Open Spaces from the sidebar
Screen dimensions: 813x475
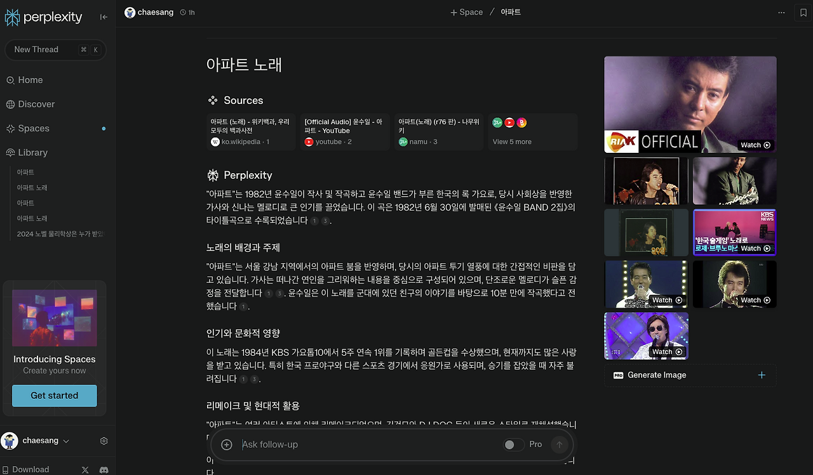pos(28,128)
